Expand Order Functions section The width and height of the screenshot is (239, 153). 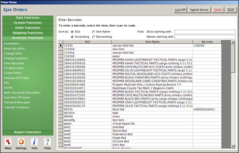(x=28, y=28)
